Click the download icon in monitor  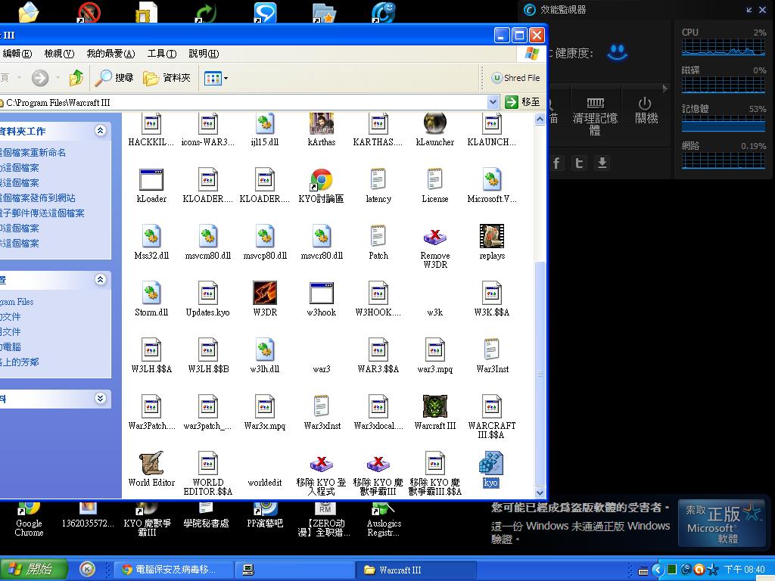602,163
